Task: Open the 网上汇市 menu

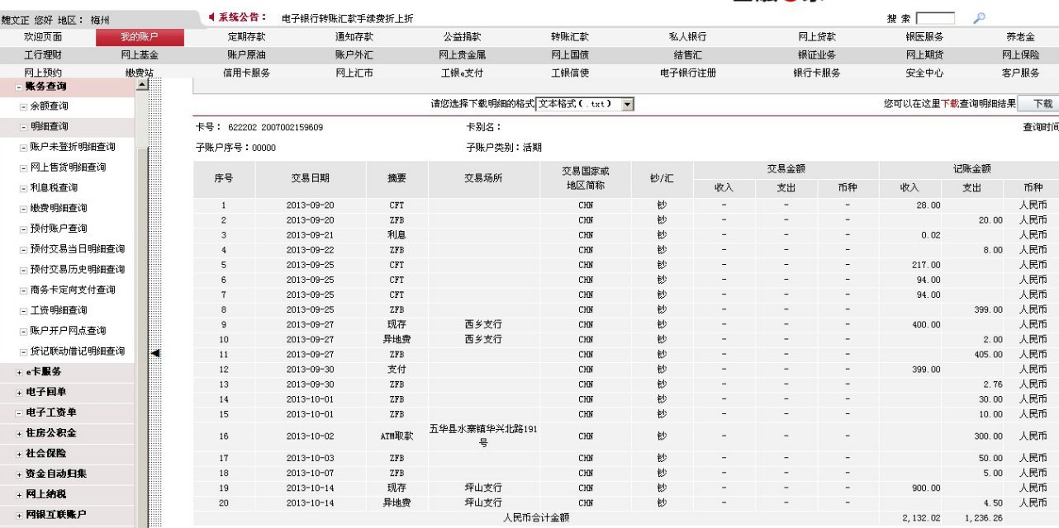Action: 354,73
